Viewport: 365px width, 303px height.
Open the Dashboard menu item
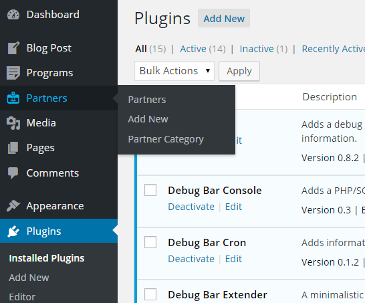[x=59, y=15]
